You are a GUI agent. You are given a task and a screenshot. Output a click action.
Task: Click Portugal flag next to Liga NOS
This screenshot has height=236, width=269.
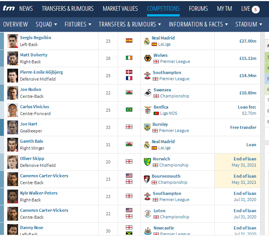click(156, 113)
